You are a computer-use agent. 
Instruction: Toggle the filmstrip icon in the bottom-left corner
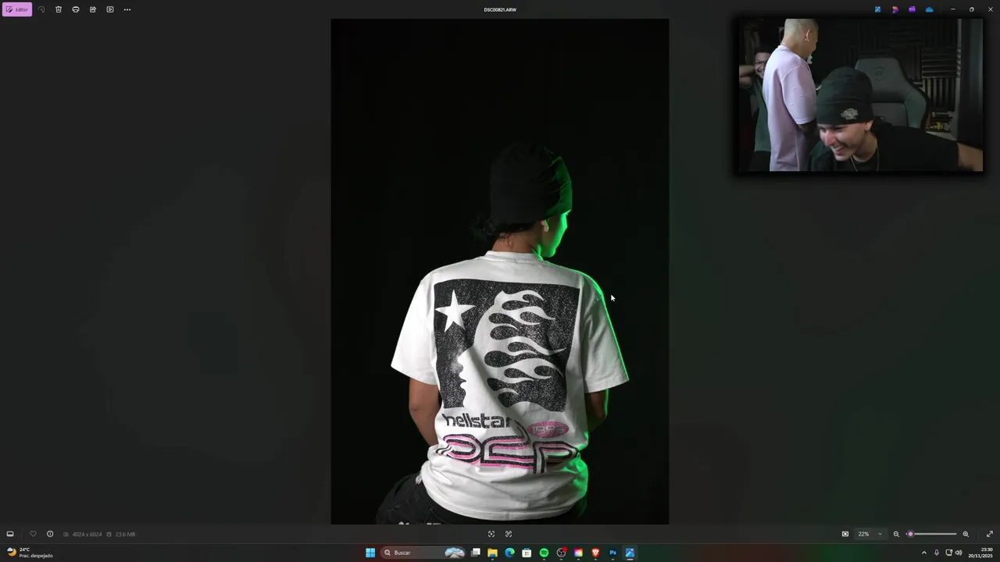10,534
